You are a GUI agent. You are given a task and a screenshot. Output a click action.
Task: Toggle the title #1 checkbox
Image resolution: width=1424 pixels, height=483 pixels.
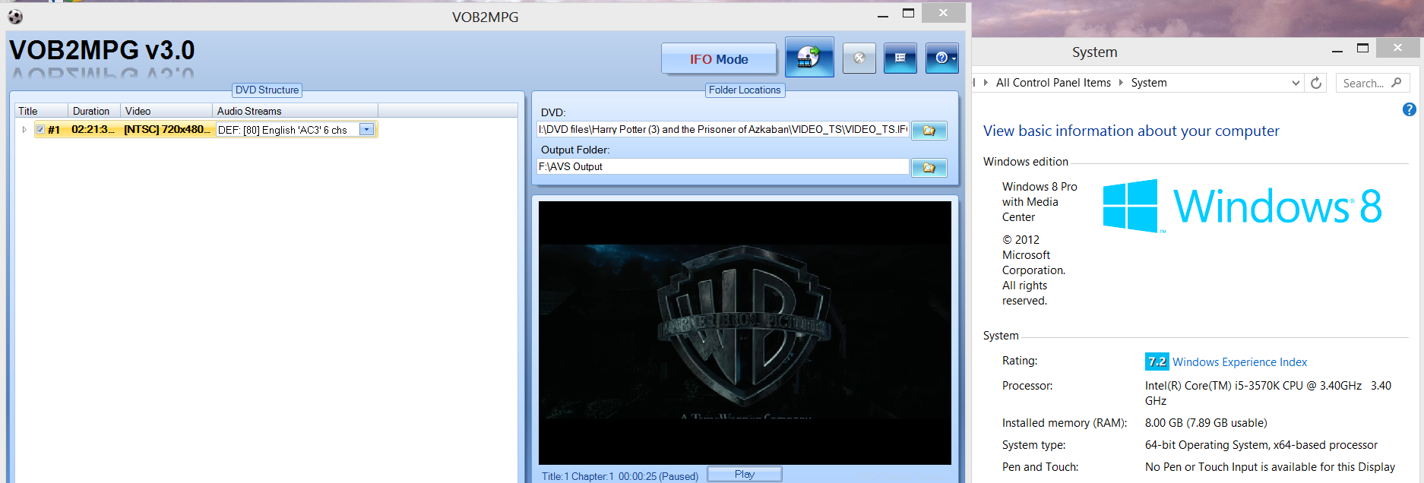tap(40, 129)
